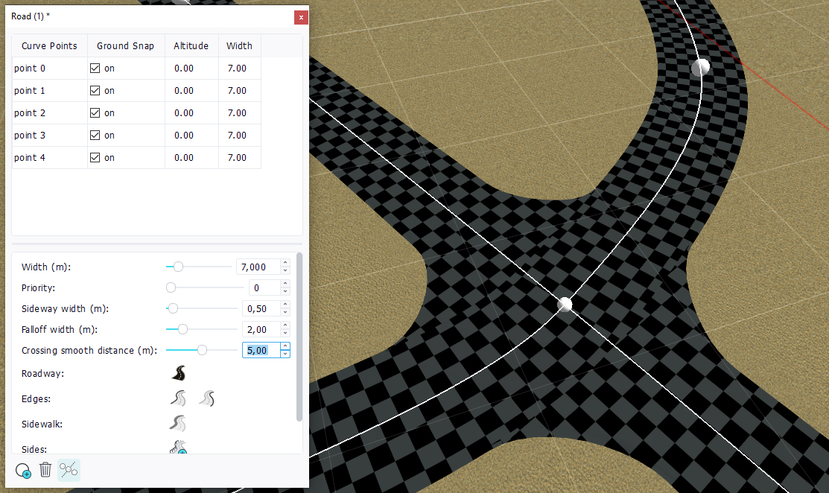Delete point with trash icon
Image resolution: width=829 pixels, height=493 pixels.
45,470
